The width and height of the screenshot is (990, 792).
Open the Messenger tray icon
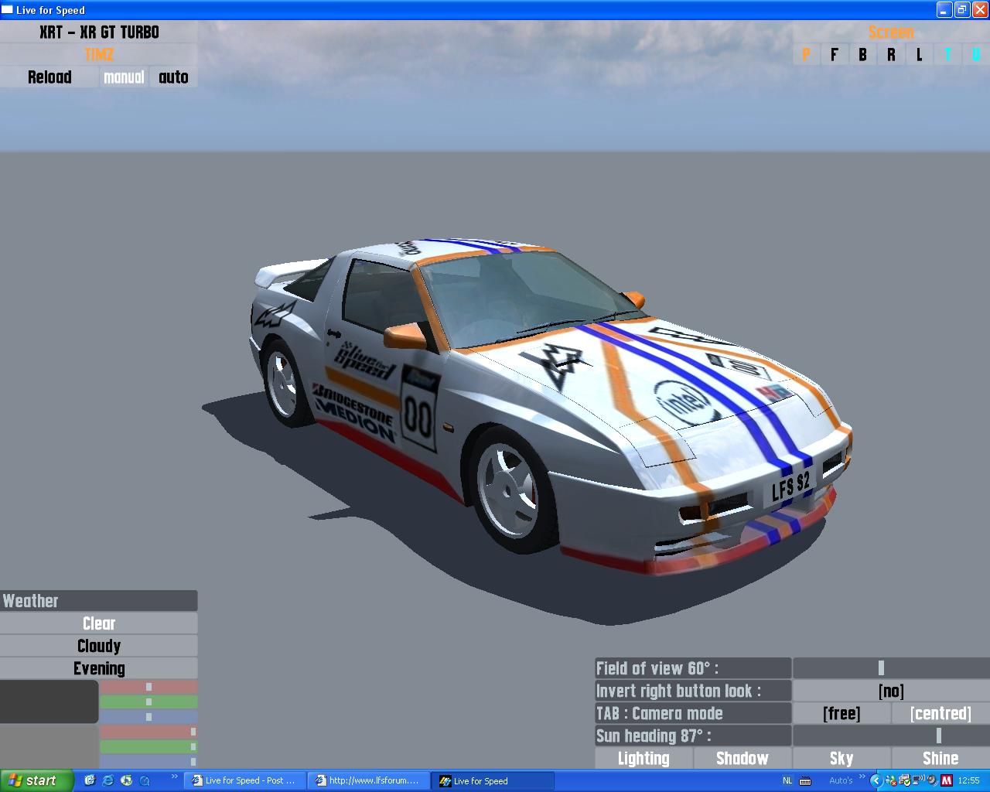(893, 781)
